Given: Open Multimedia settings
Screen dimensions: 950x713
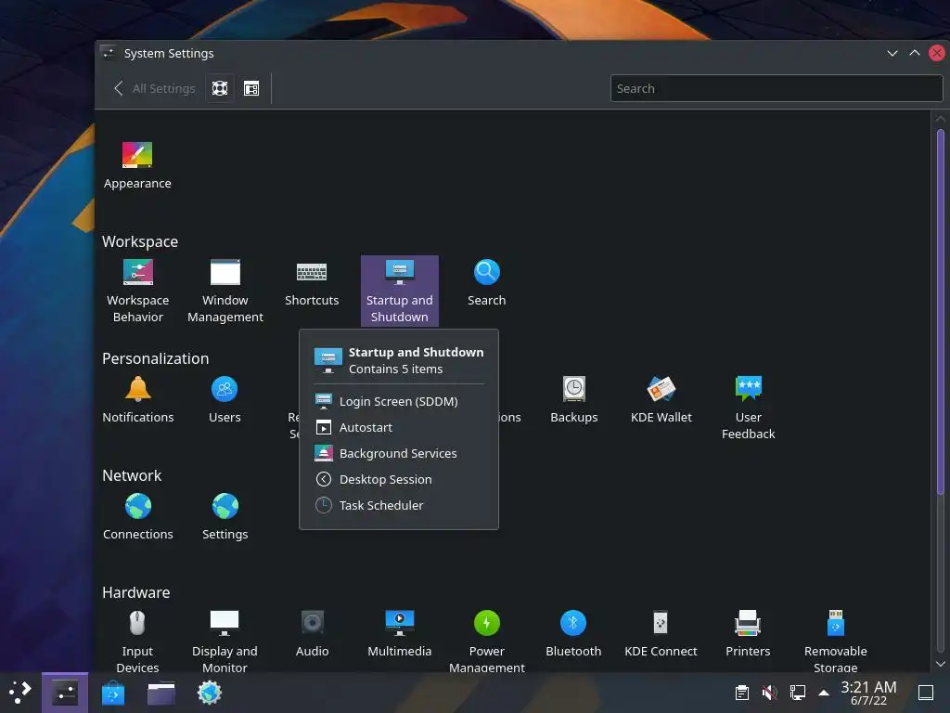Looking at the screenshot, I should (x=399, y=633).
